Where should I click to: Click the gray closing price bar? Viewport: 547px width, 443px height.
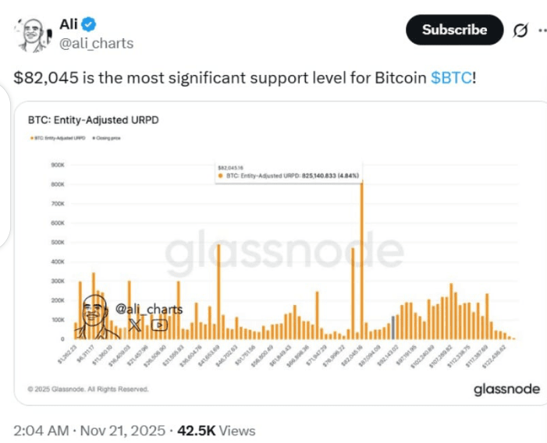[393, 328]
